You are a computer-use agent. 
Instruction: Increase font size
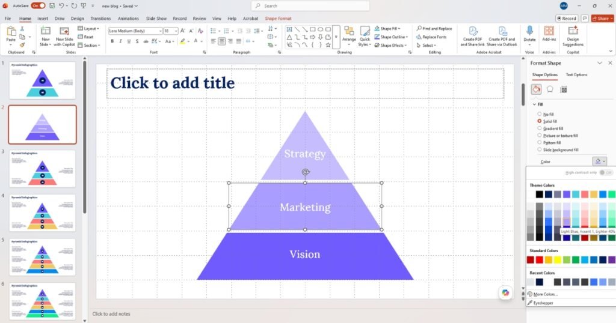[x=183, y=31]
